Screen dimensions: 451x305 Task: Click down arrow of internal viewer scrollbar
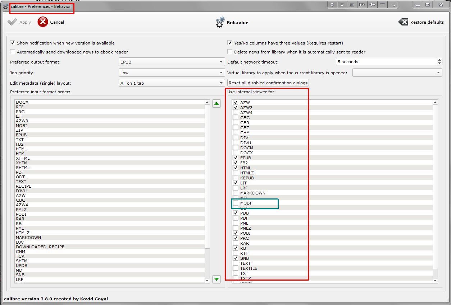(435, 280)
